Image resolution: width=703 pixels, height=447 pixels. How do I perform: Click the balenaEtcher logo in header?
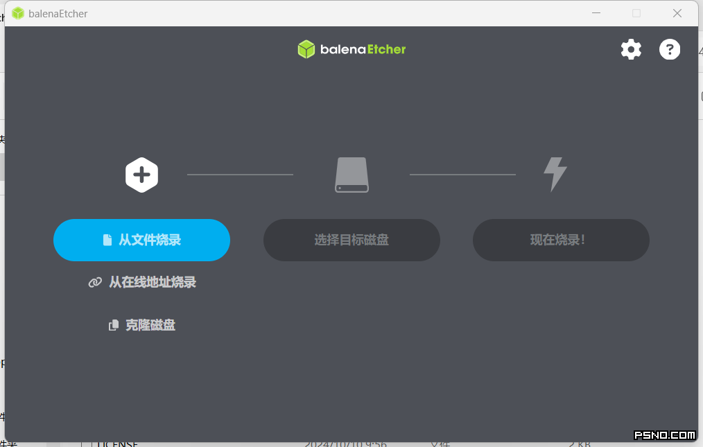351,49
